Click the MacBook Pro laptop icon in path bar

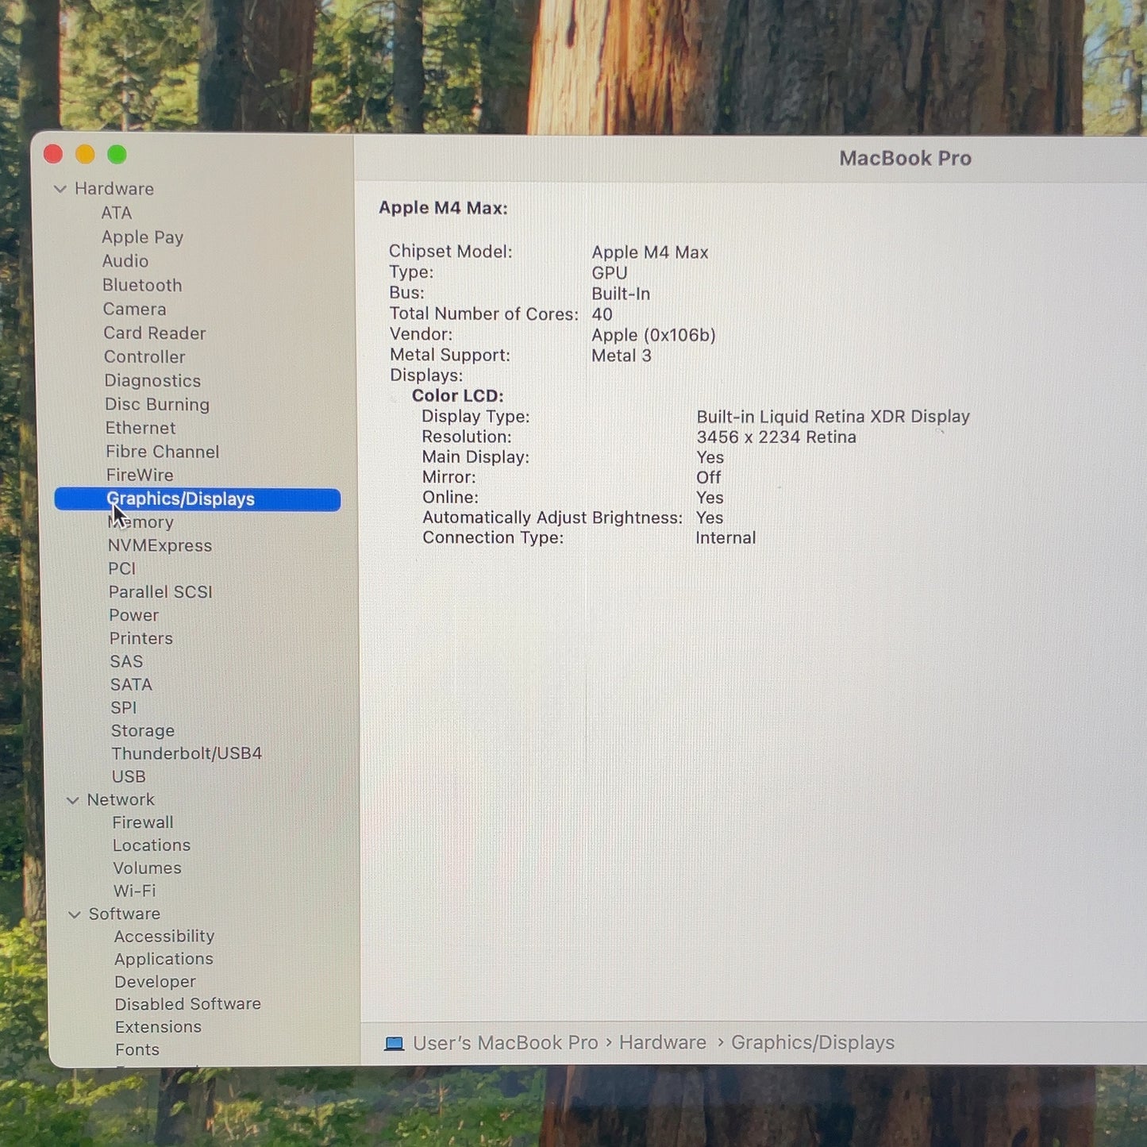(395, 1044)
